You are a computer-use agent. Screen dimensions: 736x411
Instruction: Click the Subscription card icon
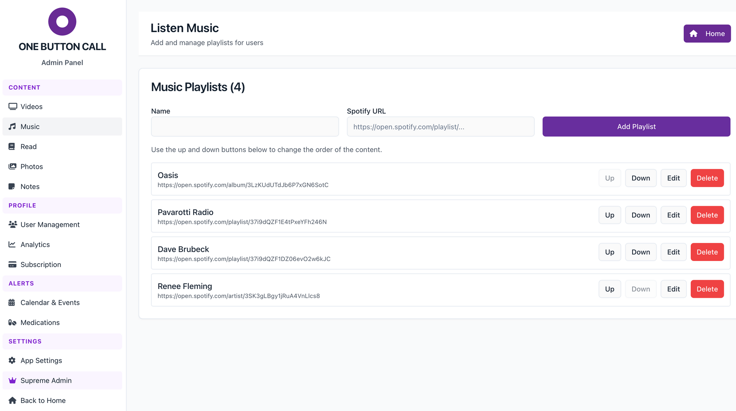[13, 265]
